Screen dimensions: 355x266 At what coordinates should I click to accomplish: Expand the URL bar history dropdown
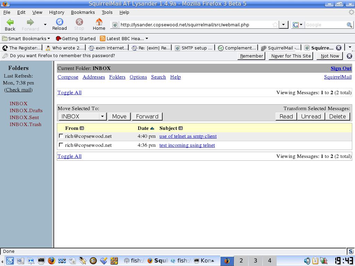[x=283, y=25]
